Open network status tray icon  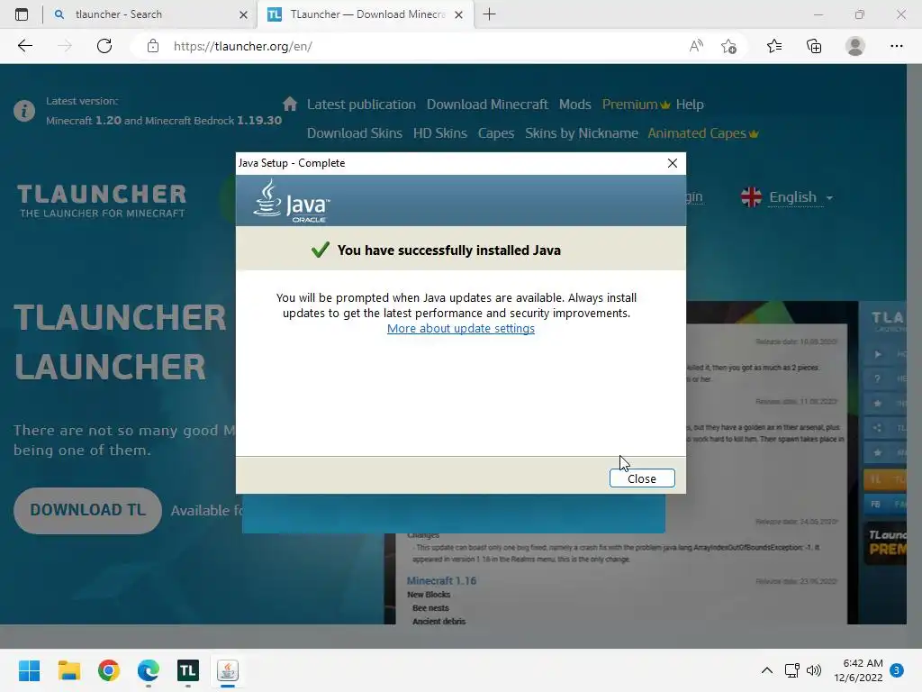[791, 670]
